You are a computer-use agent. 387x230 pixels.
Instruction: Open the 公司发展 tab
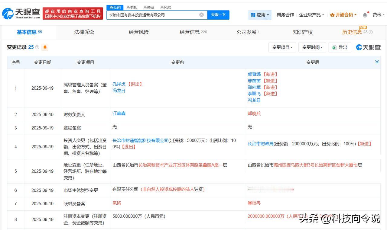[248, 32]
